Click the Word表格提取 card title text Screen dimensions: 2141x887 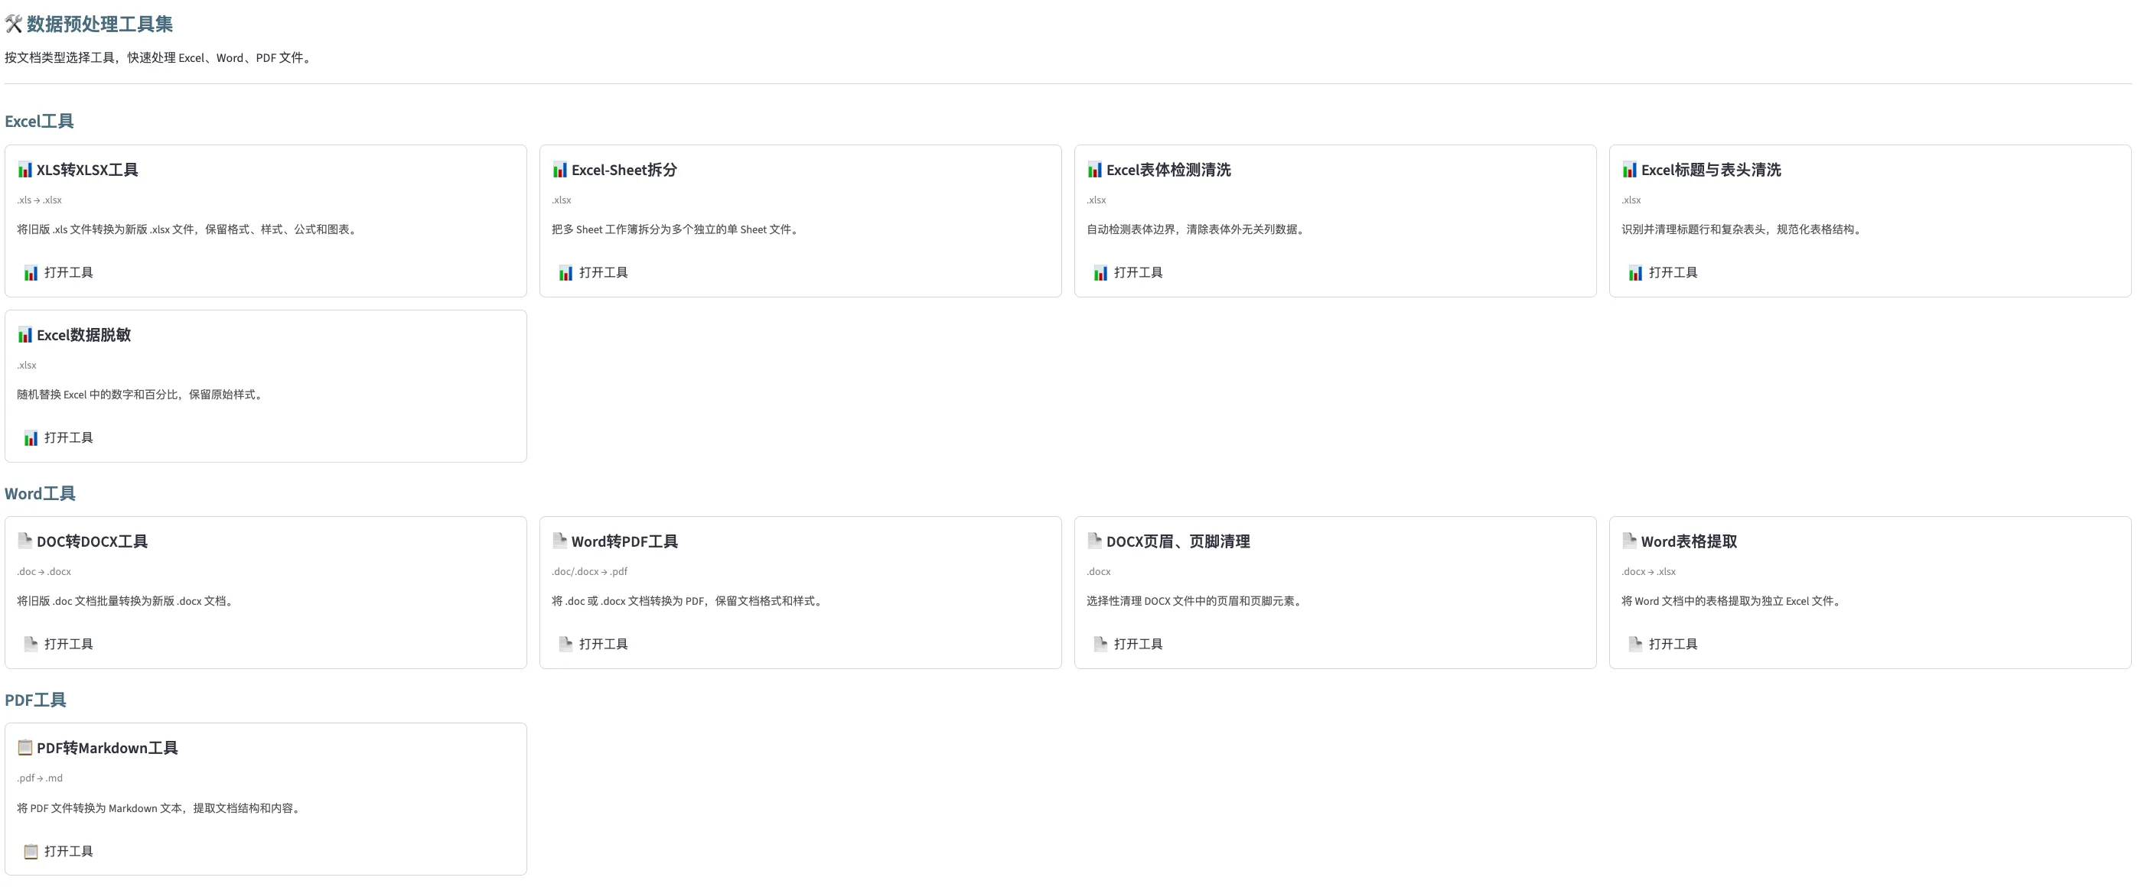point(1689,541)
